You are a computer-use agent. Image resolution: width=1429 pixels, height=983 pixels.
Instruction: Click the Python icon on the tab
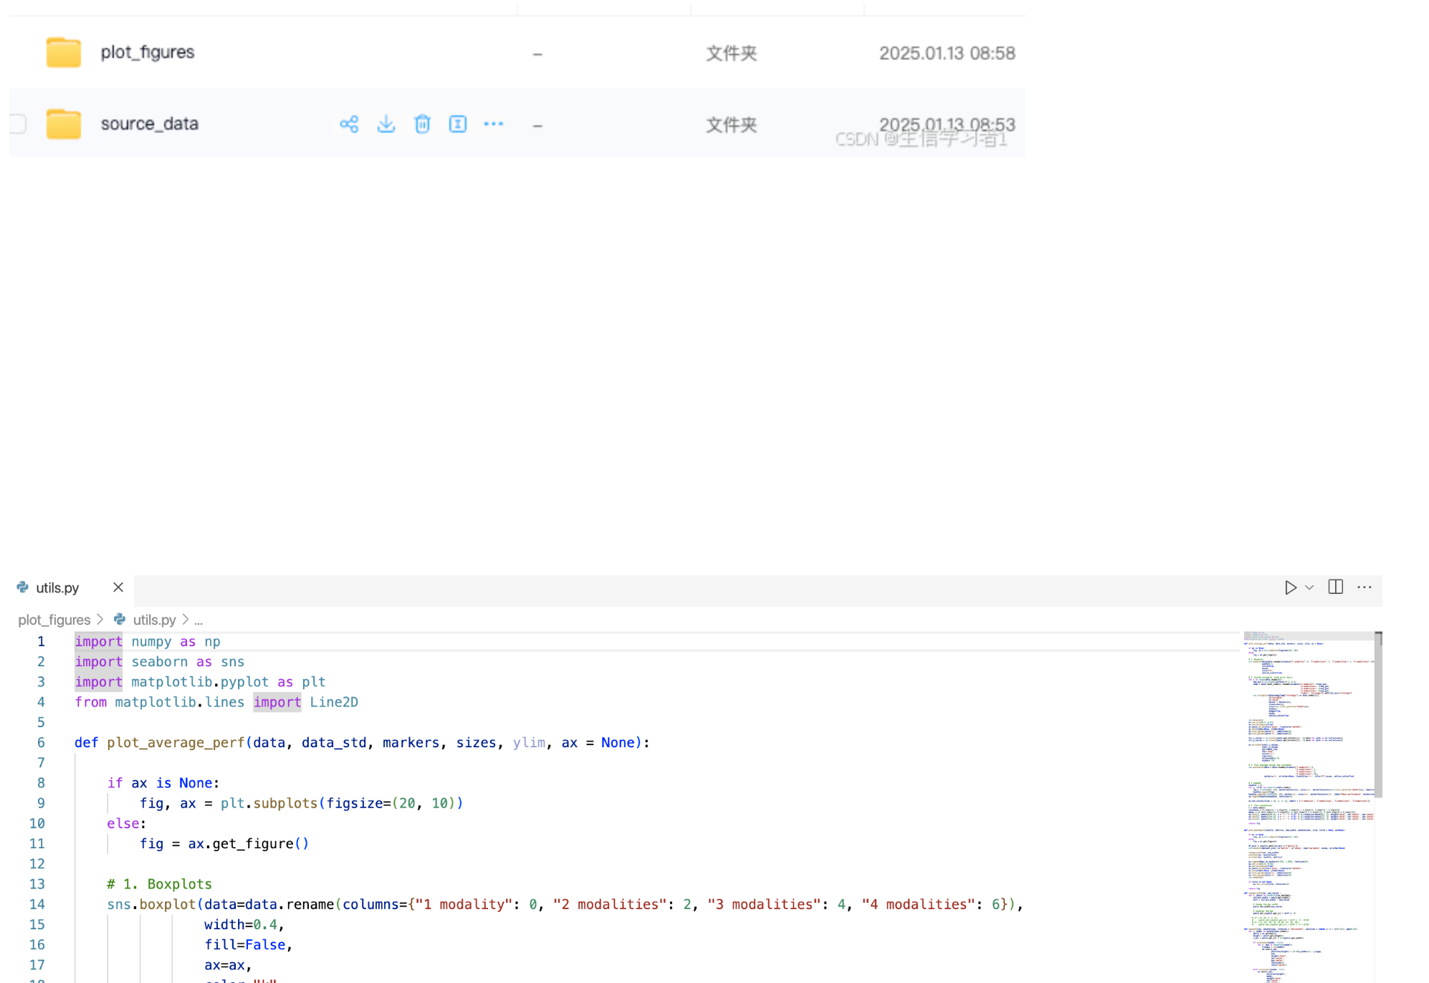pyautogui.click(x=23, y=588)
